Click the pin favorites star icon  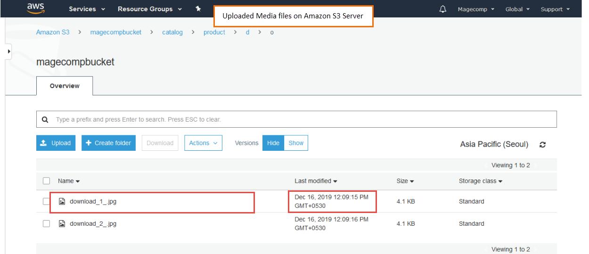tap(198, 9)
